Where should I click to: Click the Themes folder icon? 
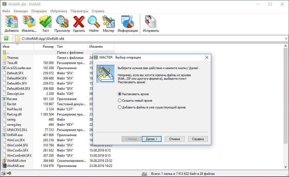(x=4, y=58)
